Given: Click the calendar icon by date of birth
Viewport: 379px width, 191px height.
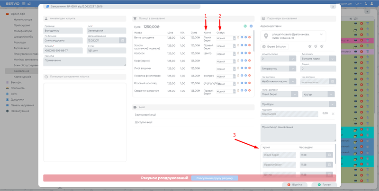Looking at the screenshot, I should (123, 41).
